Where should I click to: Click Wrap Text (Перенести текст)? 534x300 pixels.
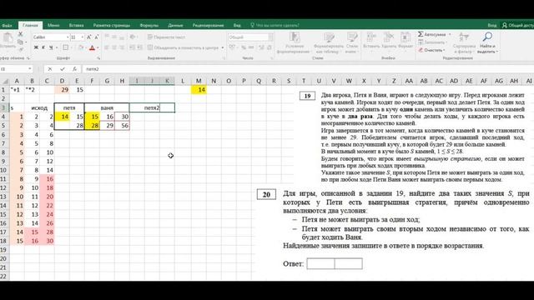[167, 37]
